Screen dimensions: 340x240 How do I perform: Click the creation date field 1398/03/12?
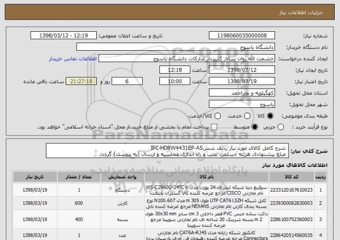pos(242,70)
